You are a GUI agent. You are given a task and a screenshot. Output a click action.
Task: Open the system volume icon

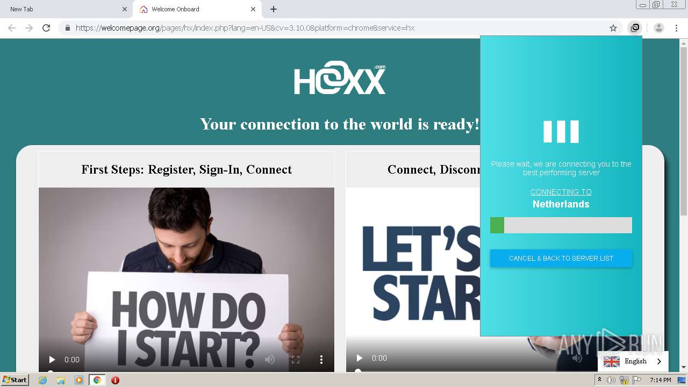611,380
